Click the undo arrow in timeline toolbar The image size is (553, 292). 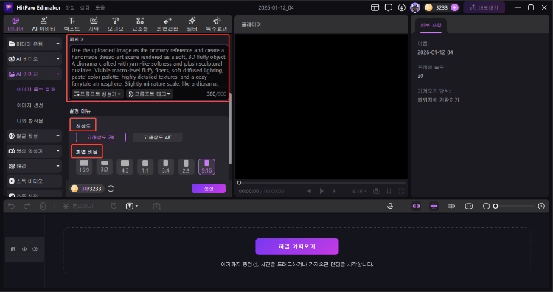point(12,206)
